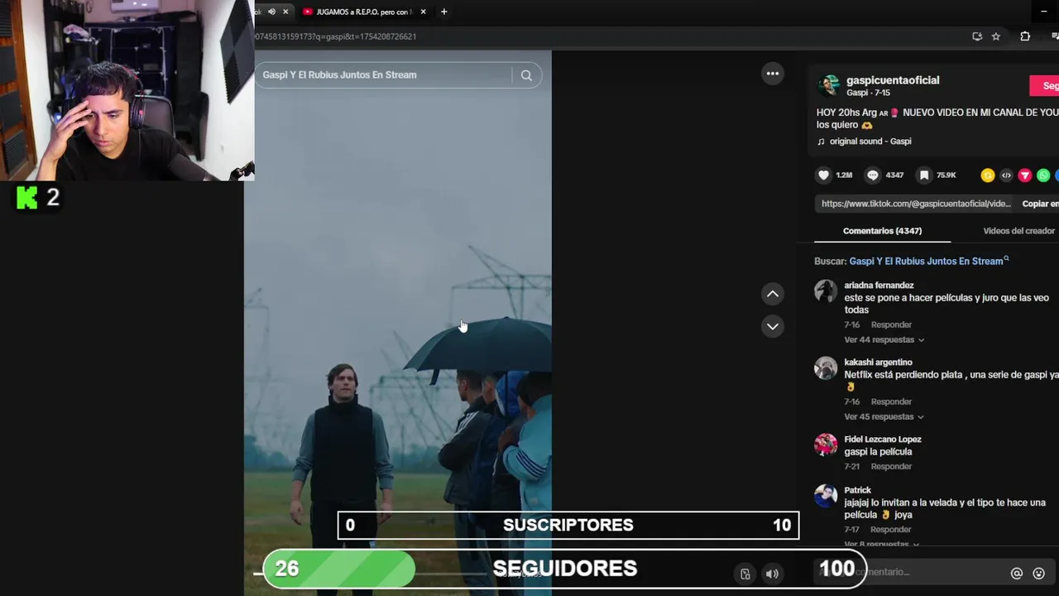1059x596 pixels.
Task: Share via WhatsApp icon
Action: (1043, 175)
